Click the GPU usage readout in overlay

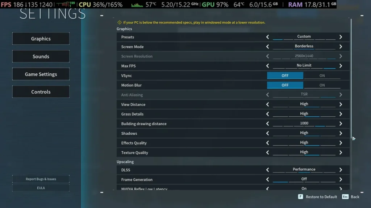215,4
